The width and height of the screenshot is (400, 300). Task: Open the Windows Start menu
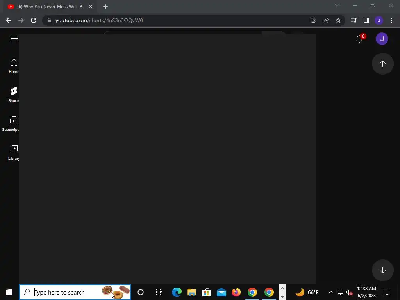(9, 292)
